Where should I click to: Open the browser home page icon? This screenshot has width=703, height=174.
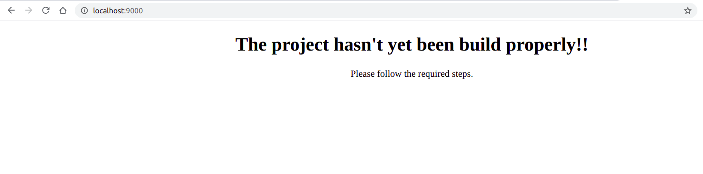pos(63,10)
